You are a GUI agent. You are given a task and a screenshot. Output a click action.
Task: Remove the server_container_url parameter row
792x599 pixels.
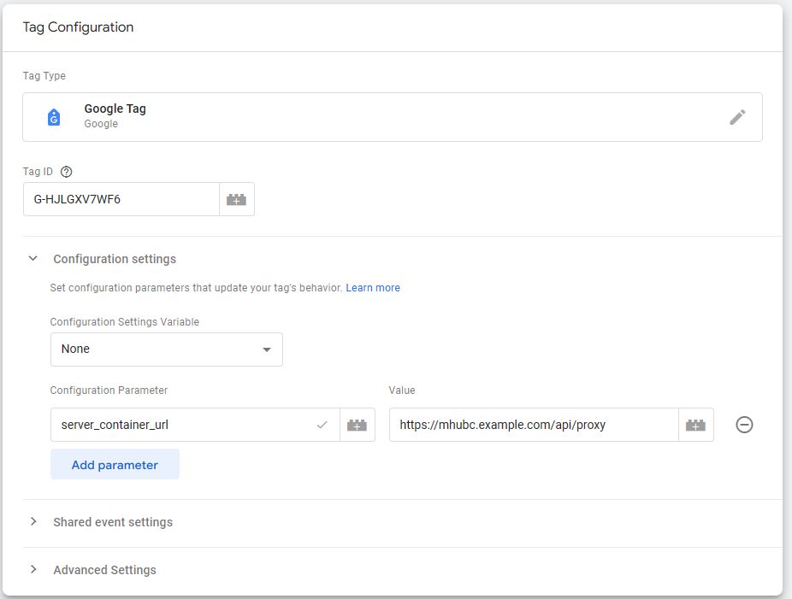click(x=744, y=425)
